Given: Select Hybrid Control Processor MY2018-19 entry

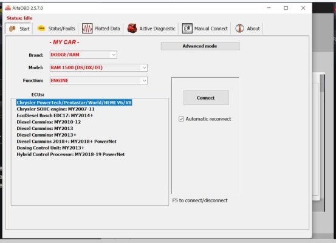Looking at the screenshot, I should click(70, 154).
